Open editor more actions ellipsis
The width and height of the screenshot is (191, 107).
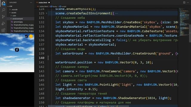(x=188, y=2)
